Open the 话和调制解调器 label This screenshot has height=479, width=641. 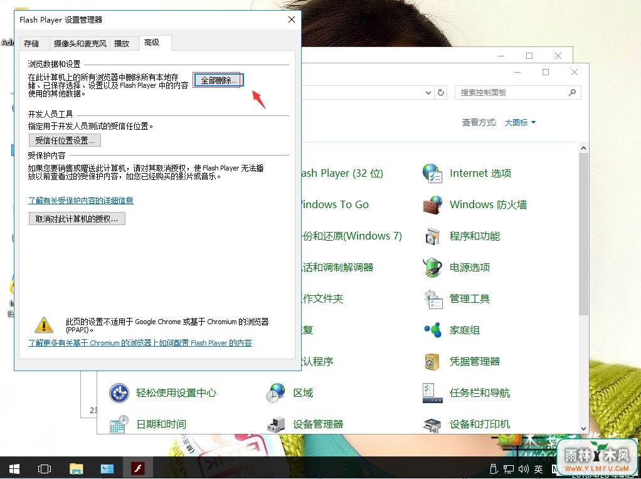pyautogui.click(x=337, y=267)
